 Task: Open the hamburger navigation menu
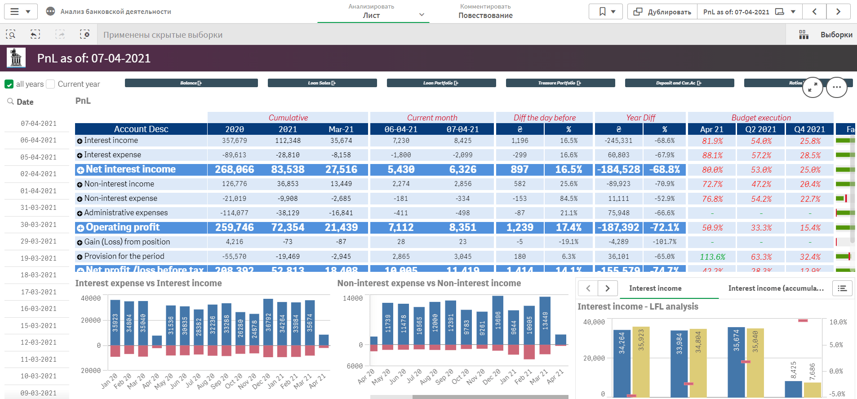coord(15,12)
